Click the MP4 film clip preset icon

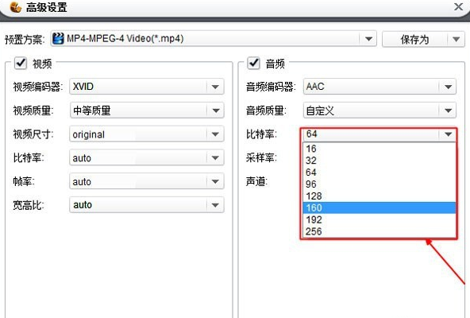tap(58, 38)
